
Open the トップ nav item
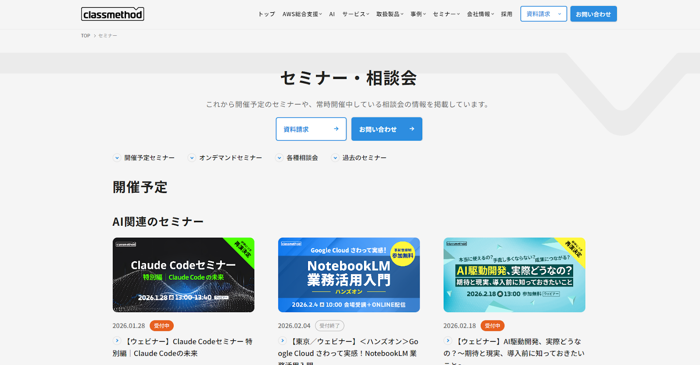tap(266, 14)
